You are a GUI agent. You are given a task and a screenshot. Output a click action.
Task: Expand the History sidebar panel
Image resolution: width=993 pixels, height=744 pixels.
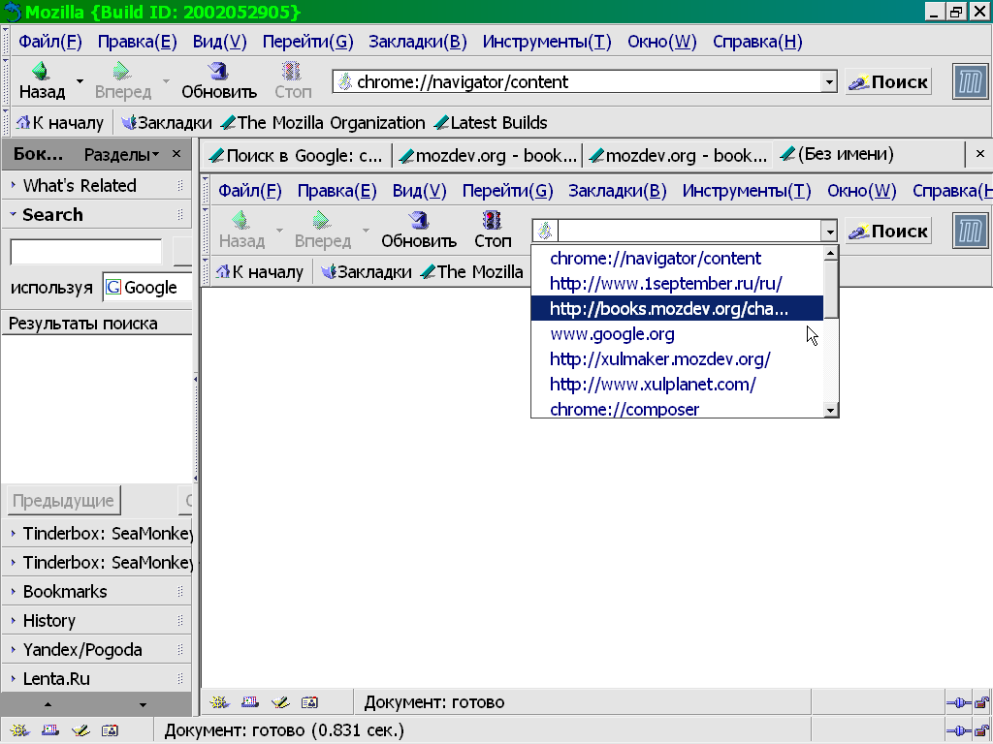tap(49, 621)
